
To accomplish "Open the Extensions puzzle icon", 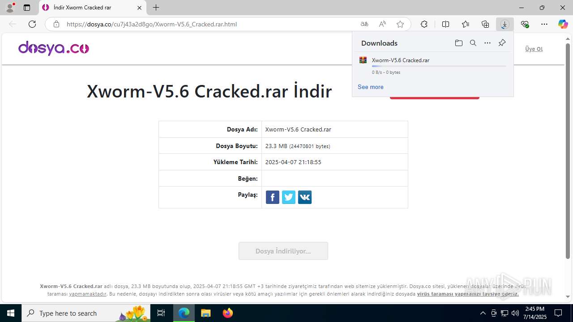I will pos(424,24).
